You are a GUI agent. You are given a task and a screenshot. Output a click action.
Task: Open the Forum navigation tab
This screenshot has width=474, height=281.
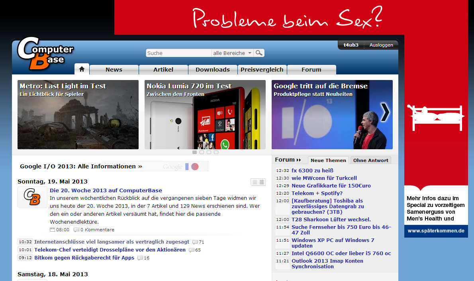click(311, 70)
